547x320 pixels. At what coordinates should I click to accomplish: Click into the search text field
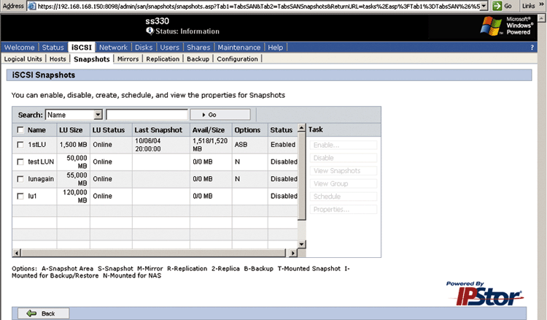pyautogui.click(x=146, y=115)
